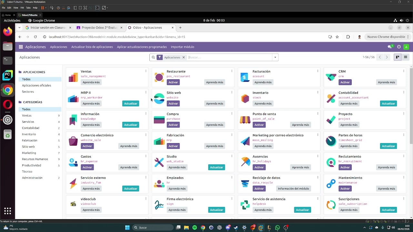The height and width of the screenshot is (232, 413).
Task: Switch to the Classroom login tab
Action: [48, 28]
